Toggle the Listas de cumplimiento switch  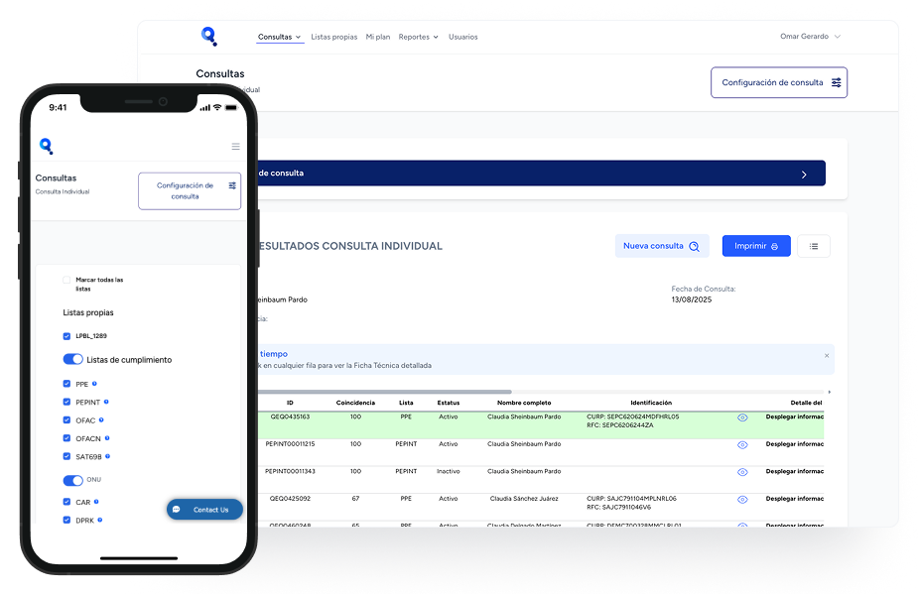click(x=72, y=360)
